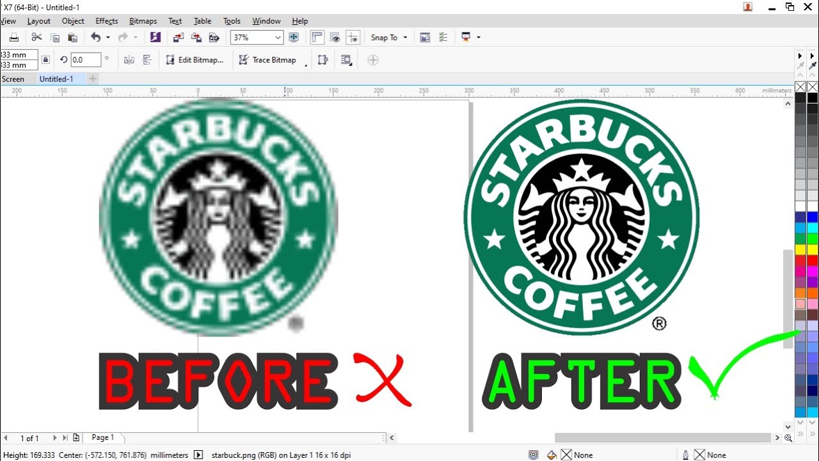The height and width of the screenshot is (461, 819).
Task: Click the Add page icon
Action: coord(76,438)
